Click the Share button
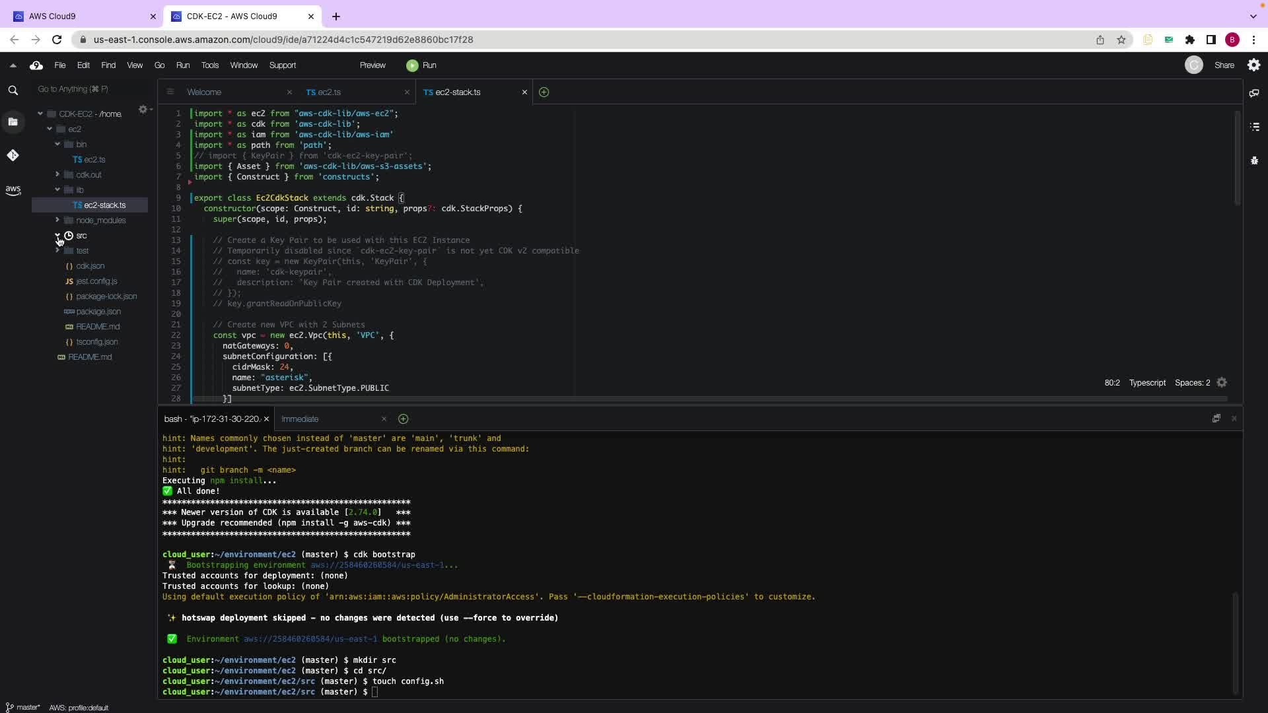 pos(1224,65)
